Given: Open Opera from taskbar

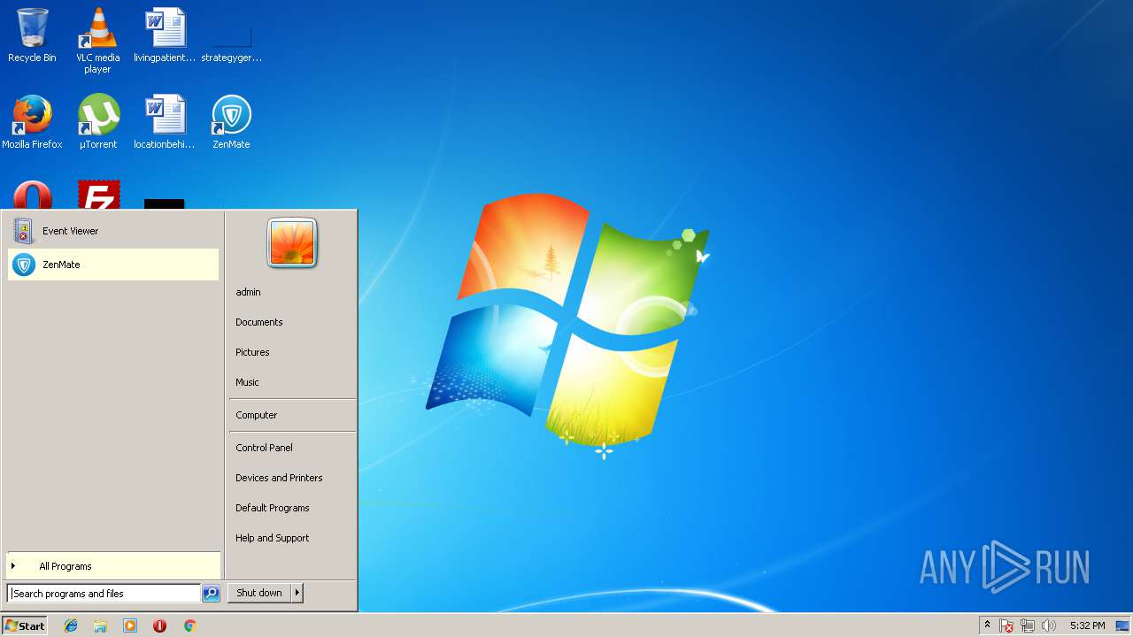Looking at the screenshot, I should click(159, 625).
